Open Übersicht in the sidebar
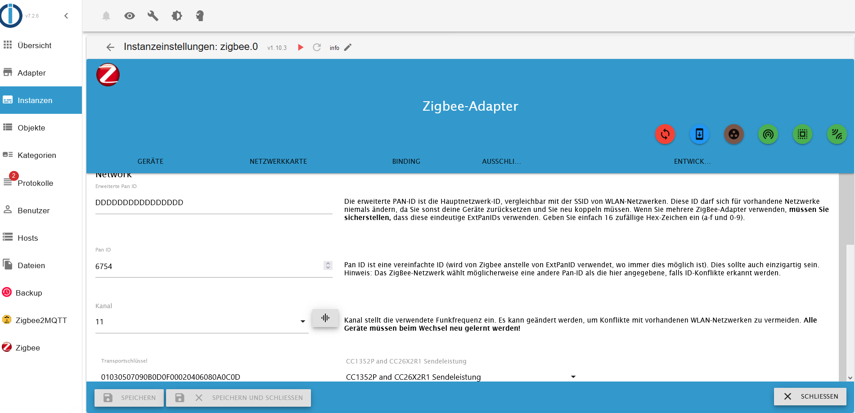 coord(41,45)
